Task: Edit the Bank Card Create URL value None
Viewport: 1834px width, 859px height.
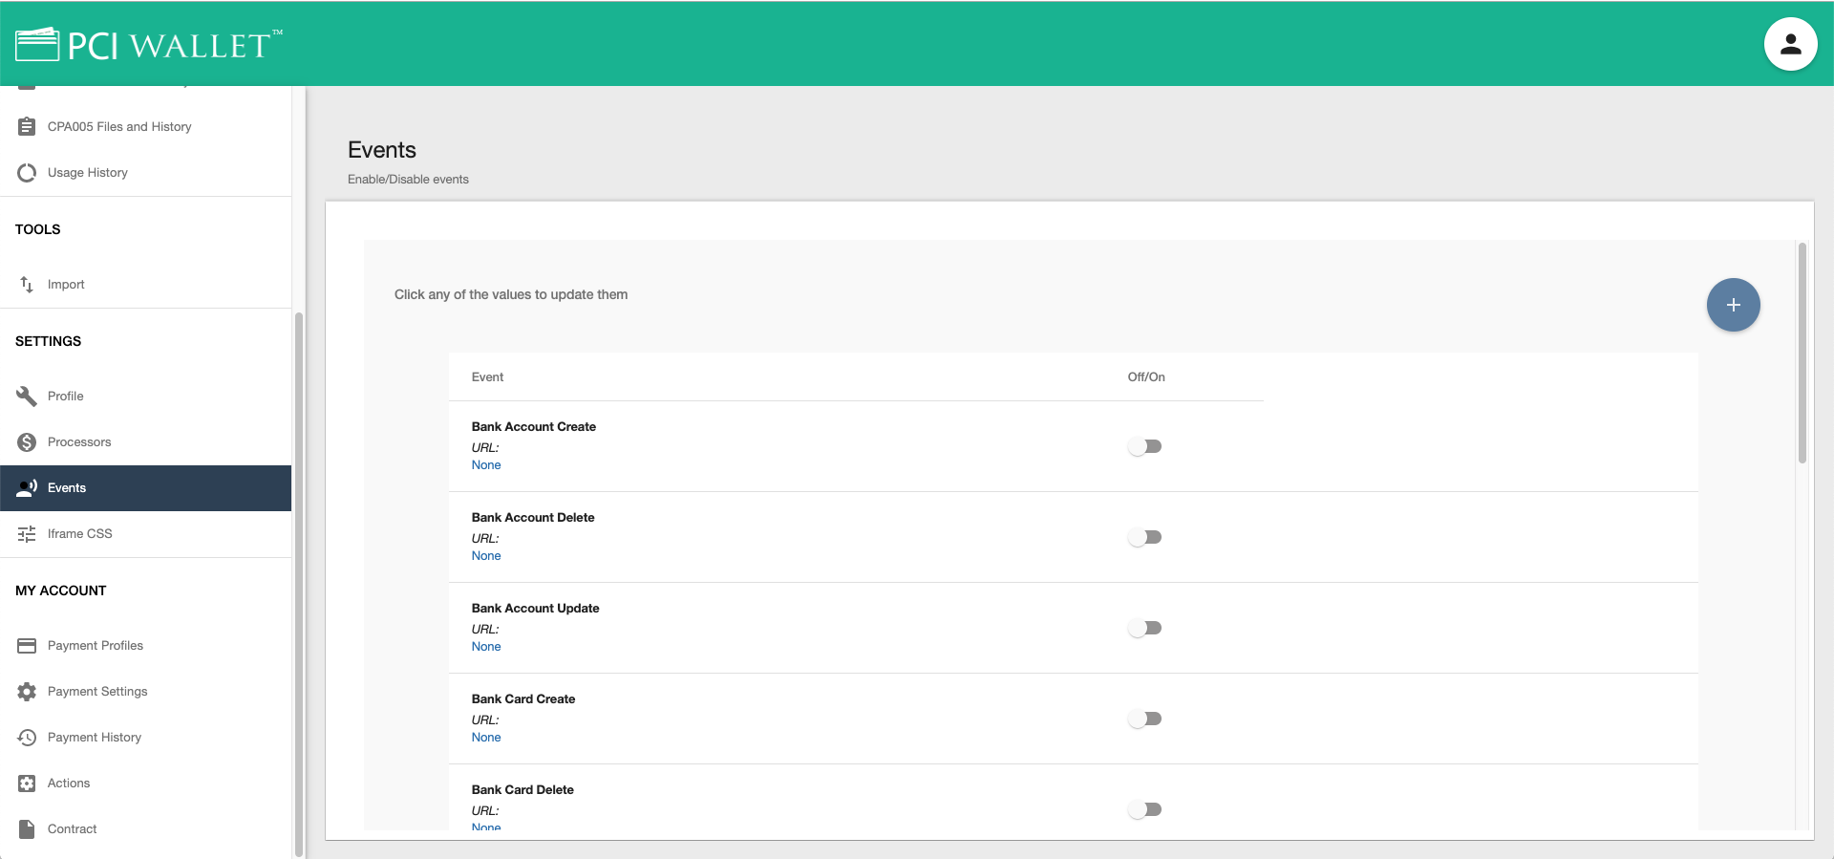Action: pos(486,737)
